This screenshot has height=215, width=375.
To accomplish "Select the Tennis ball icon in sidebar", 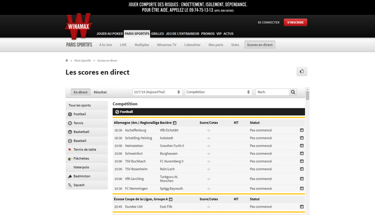I will (x=70, y=123).
